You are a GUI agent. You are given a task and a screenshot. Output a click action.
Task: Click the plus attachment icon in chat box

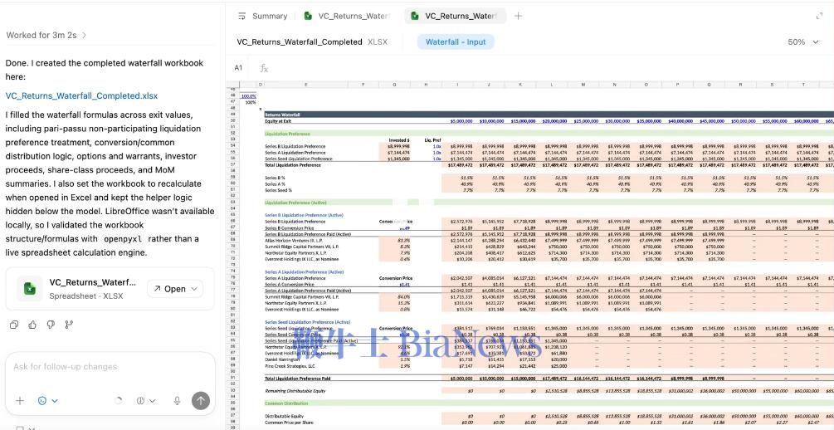20,400
